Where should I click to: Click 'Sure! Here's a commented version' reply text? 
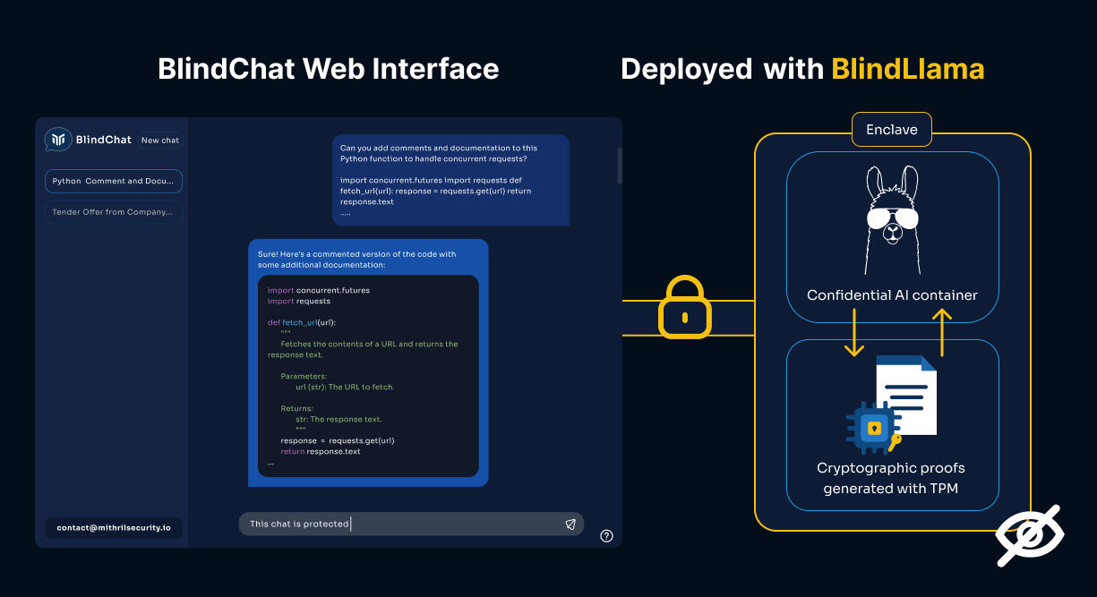(356, 260)
